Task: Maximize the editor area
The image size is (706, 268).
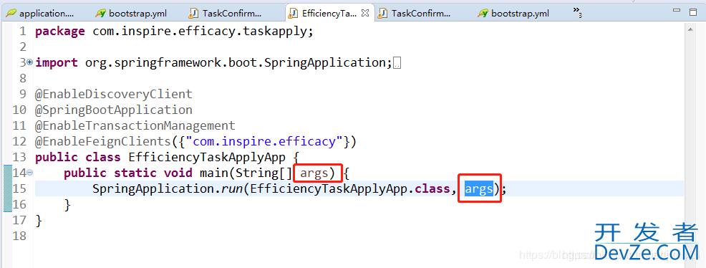Action: tap(693, 12)
